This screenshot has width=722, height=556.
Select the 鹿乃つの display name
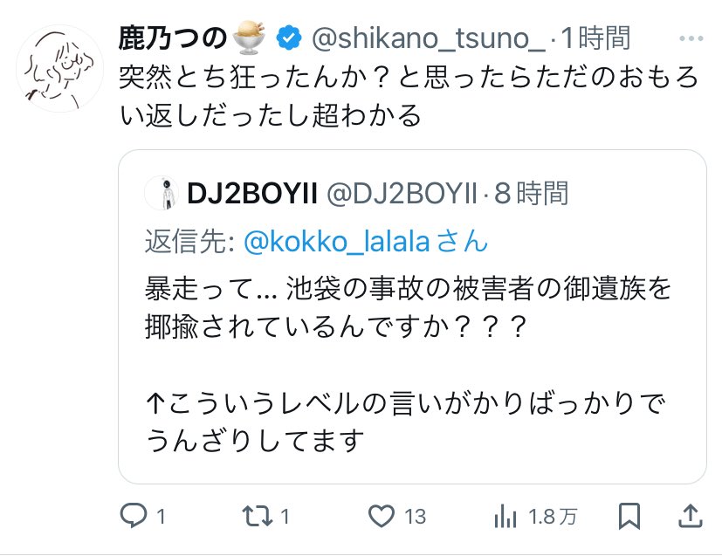173,38
